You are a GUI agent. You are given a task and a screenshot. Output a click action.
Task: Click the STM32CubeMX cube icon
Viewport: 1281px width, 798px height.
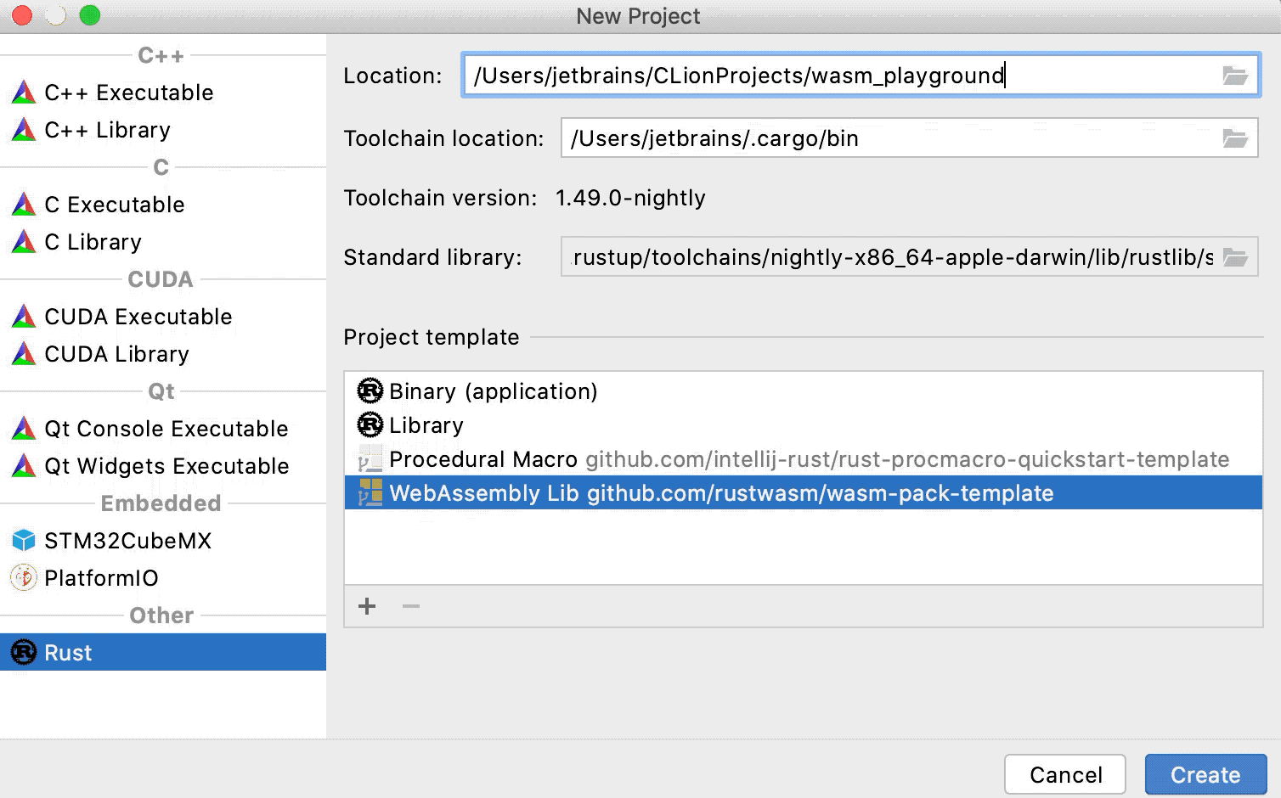(24, 541)
